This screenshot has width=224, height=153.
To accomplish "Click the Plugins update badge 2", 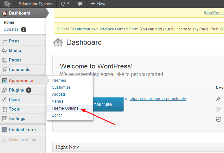I will click(29, 90).
